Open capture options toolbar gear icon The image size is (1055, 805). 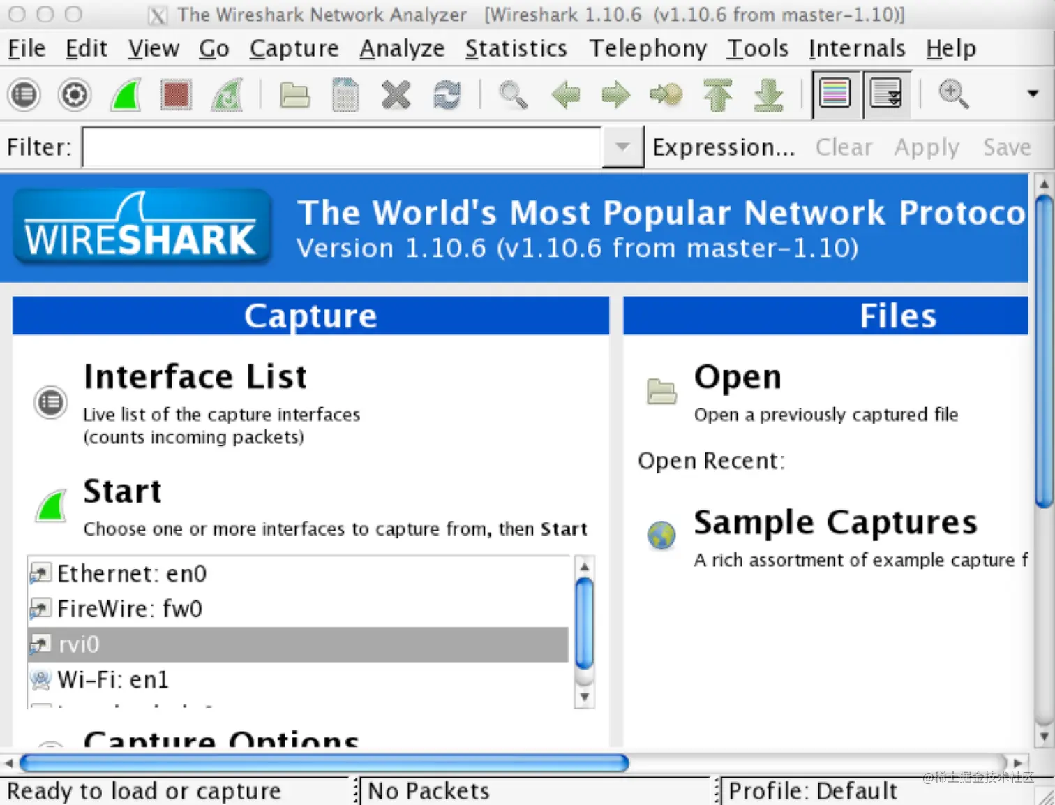click(75, 94)
